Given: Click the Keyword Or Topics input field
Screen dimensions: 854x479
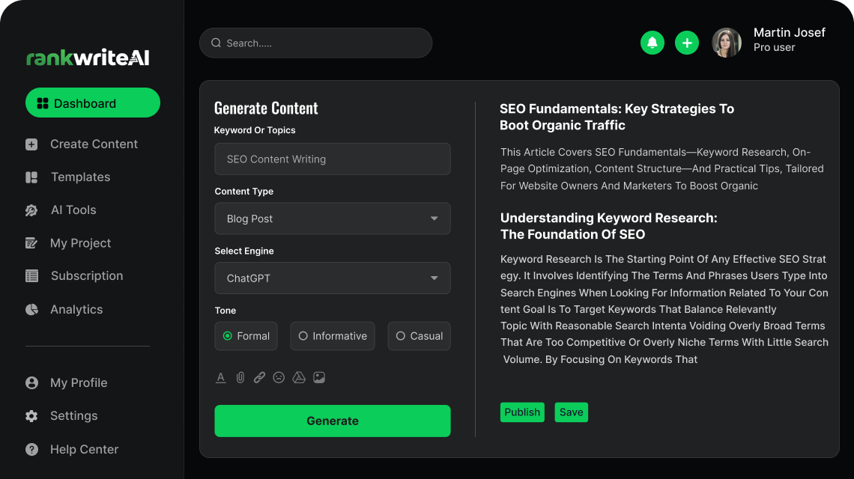Looking at the screenshot, I should tap(333, 159).
